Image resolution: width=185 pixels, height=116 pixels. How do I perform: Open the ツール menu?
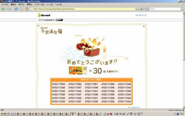click(x=49, y=5)
